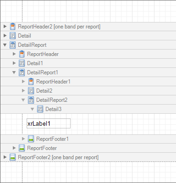Collapse the Detail3 band

tap(33, 109)
